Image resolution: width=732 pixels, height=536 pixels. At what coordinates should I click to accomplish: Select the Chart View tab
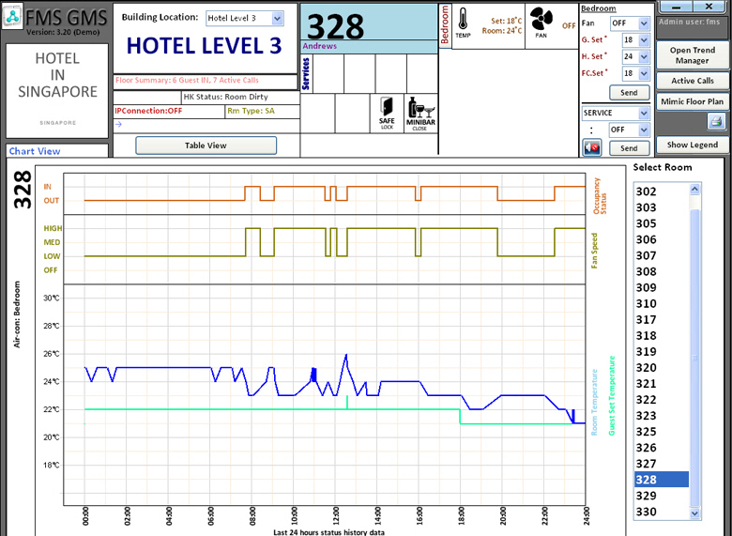[x=35, y=151]
